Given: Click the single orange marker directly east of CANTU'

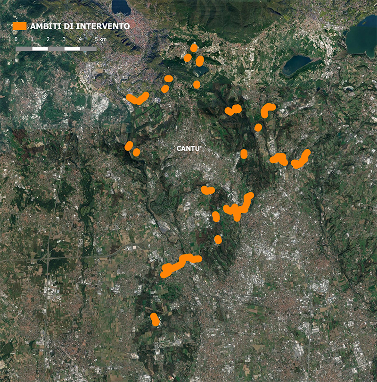Looking at the screenshot, I should click(x=244, y=153).
